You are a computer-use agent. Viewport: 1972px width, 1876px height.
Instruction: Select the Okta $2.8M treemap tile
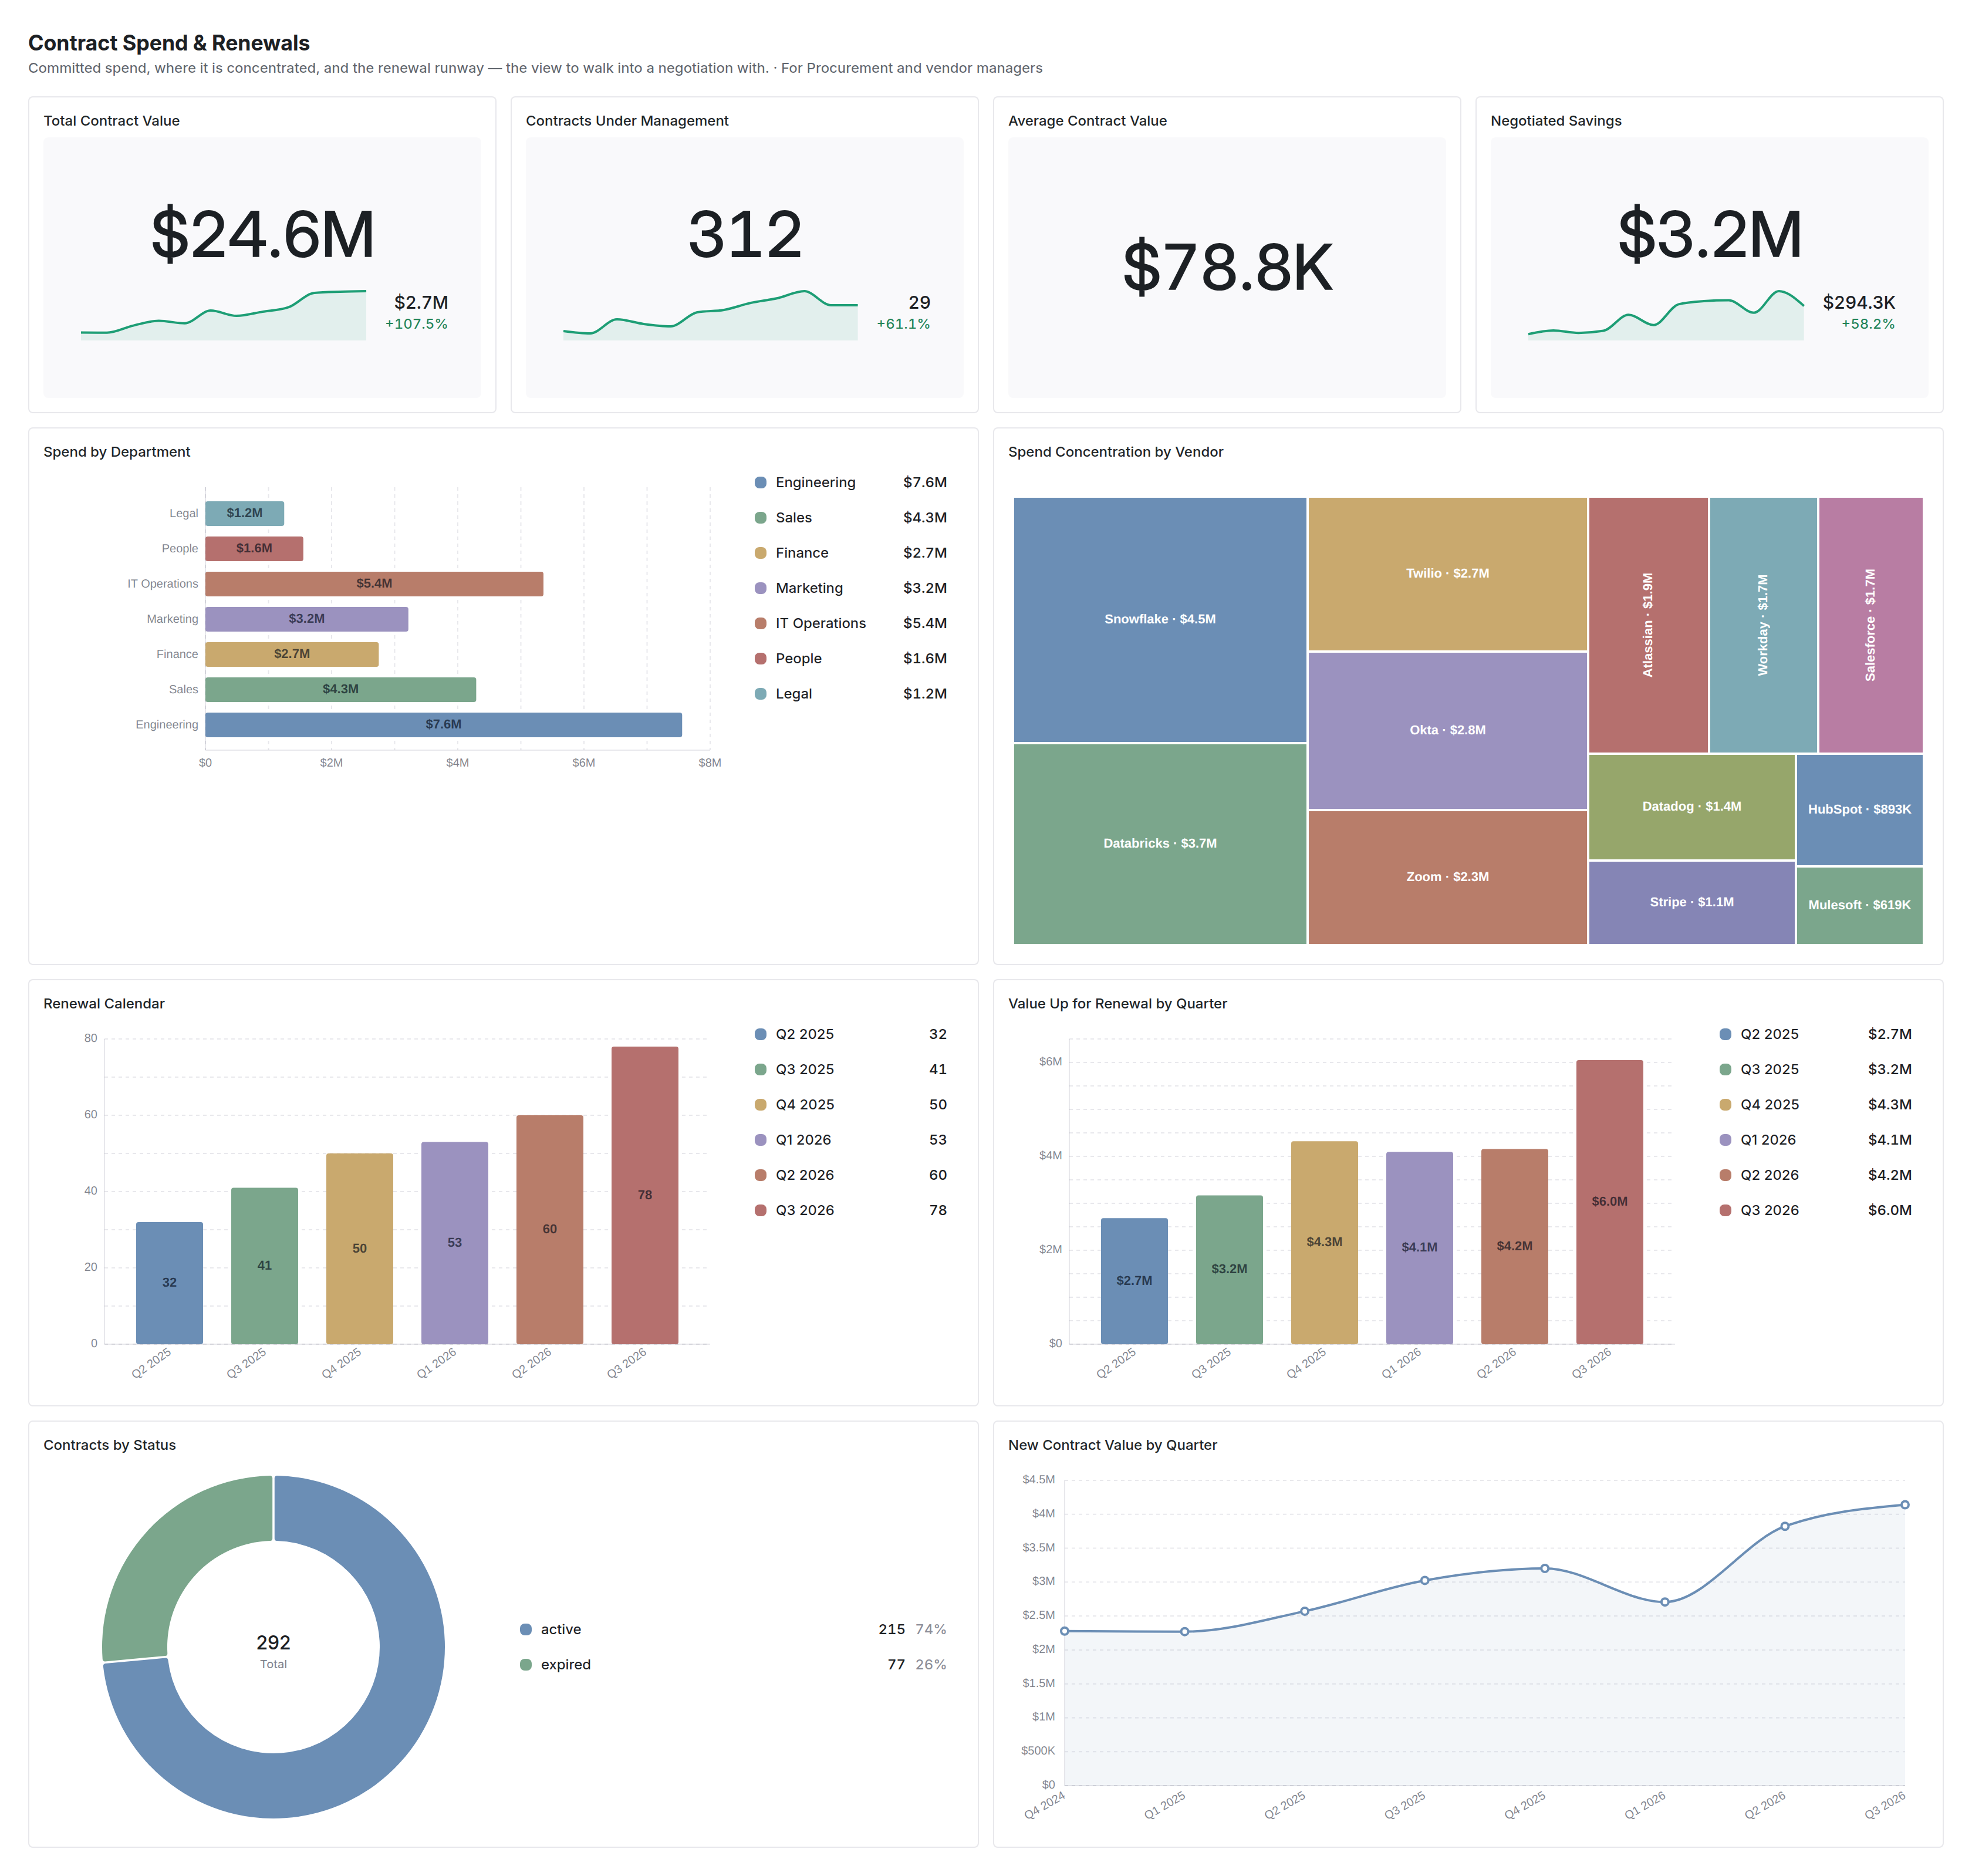coord(1447,730)
